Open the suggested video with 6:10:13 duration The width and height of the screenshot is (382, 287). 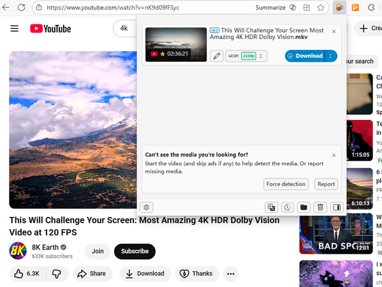point(360,189)
